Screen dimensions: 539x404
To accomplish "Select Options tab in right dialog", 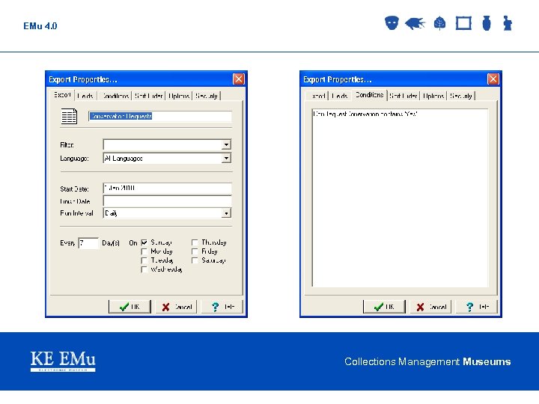I will tap(433, 96).
